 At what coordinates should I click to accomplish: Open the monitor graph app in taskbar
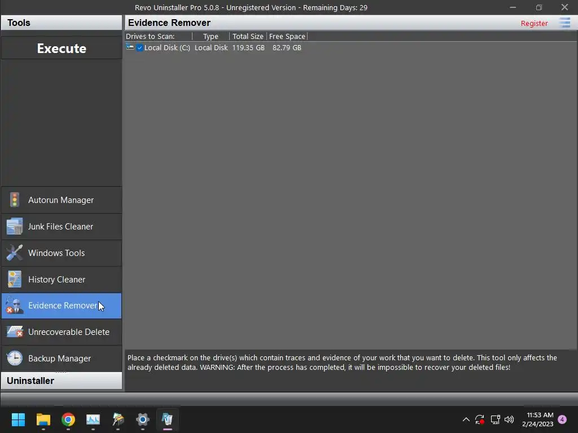93,419
